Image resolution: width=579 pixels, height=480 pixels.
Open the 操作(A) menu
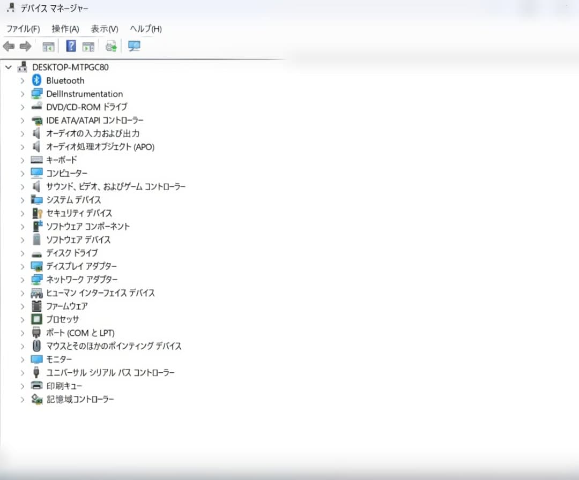65,29
